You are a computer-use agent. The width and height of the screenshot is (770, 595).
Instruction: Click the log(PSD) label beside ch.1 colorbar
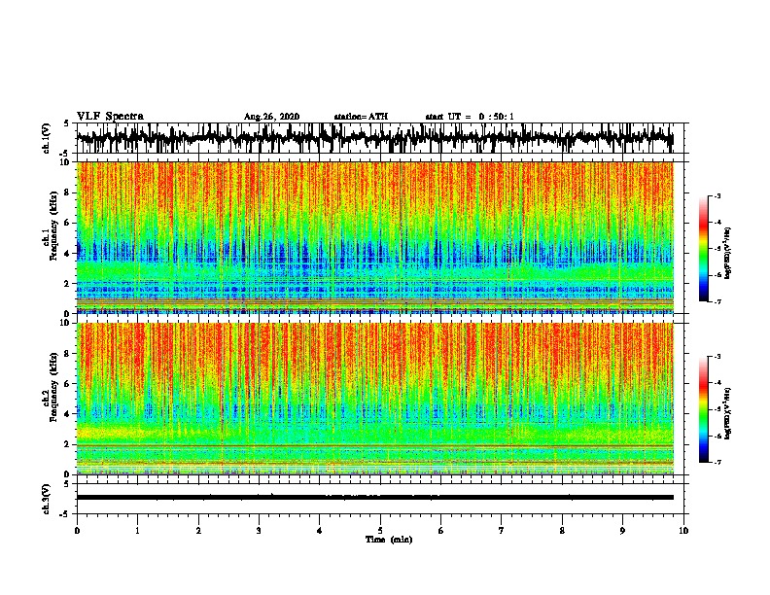click(728, 254)
